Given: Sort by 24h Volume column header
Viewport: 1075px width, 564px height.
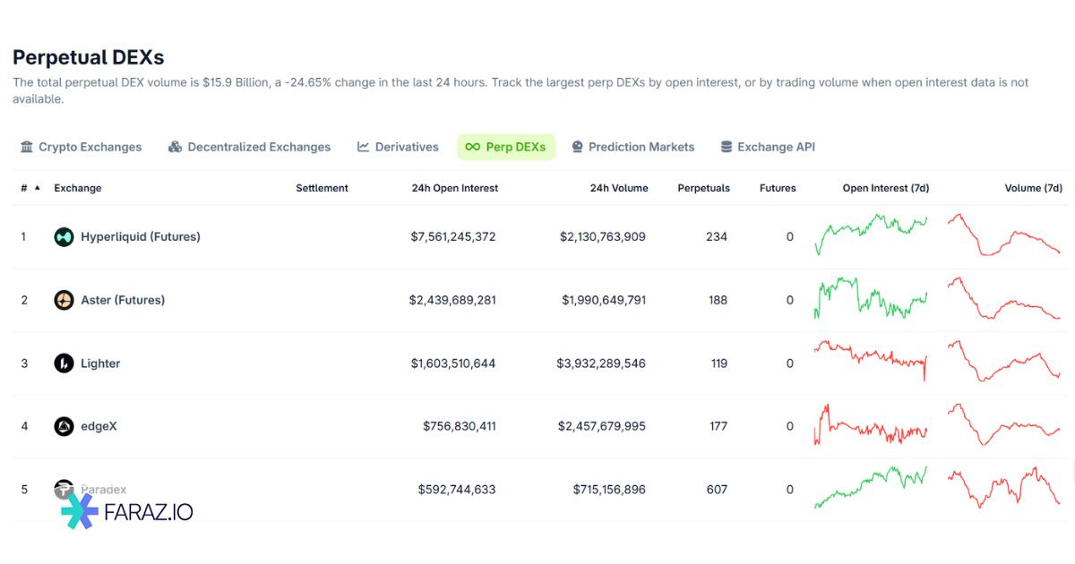Looking at the screenshot, I should [618, 188].
